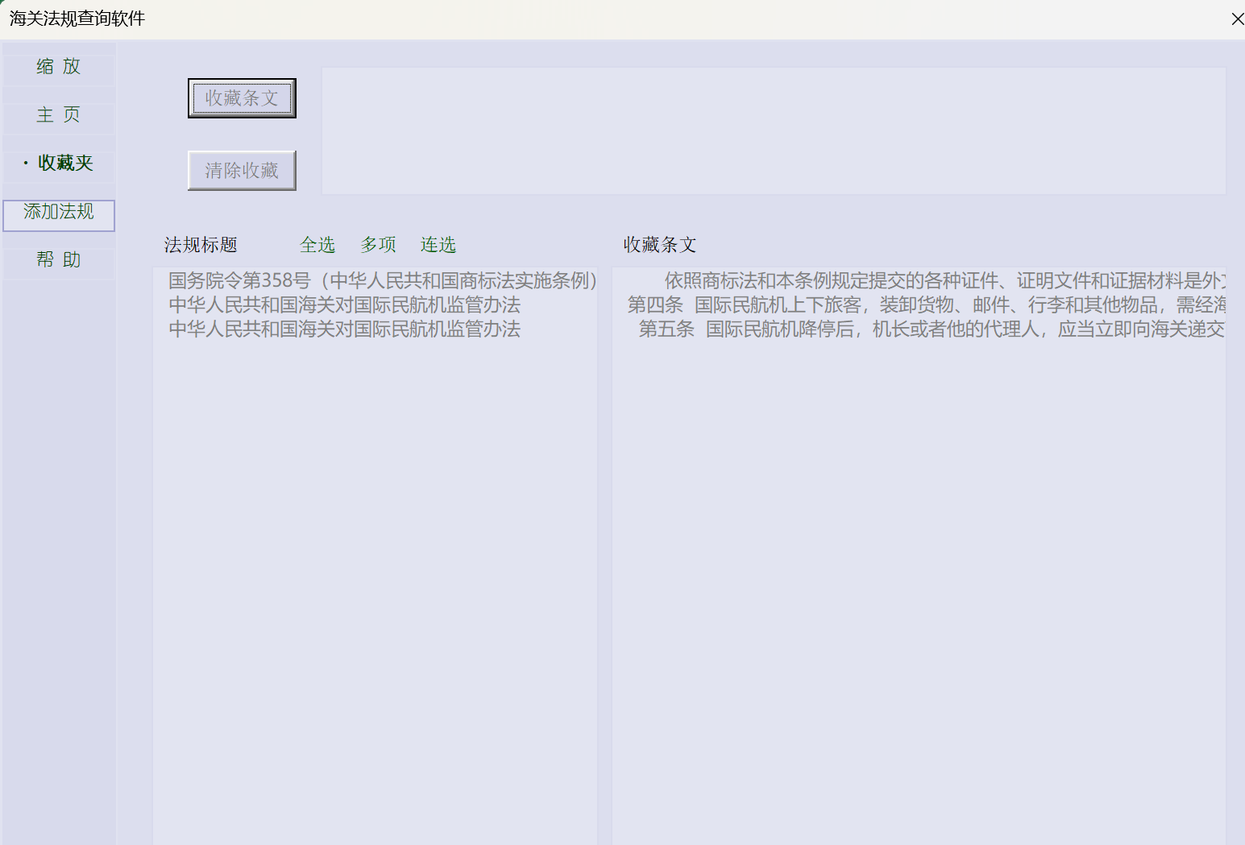Open the 帮助 sidebar item
The image size is (1245, 845).
(59, 260)
